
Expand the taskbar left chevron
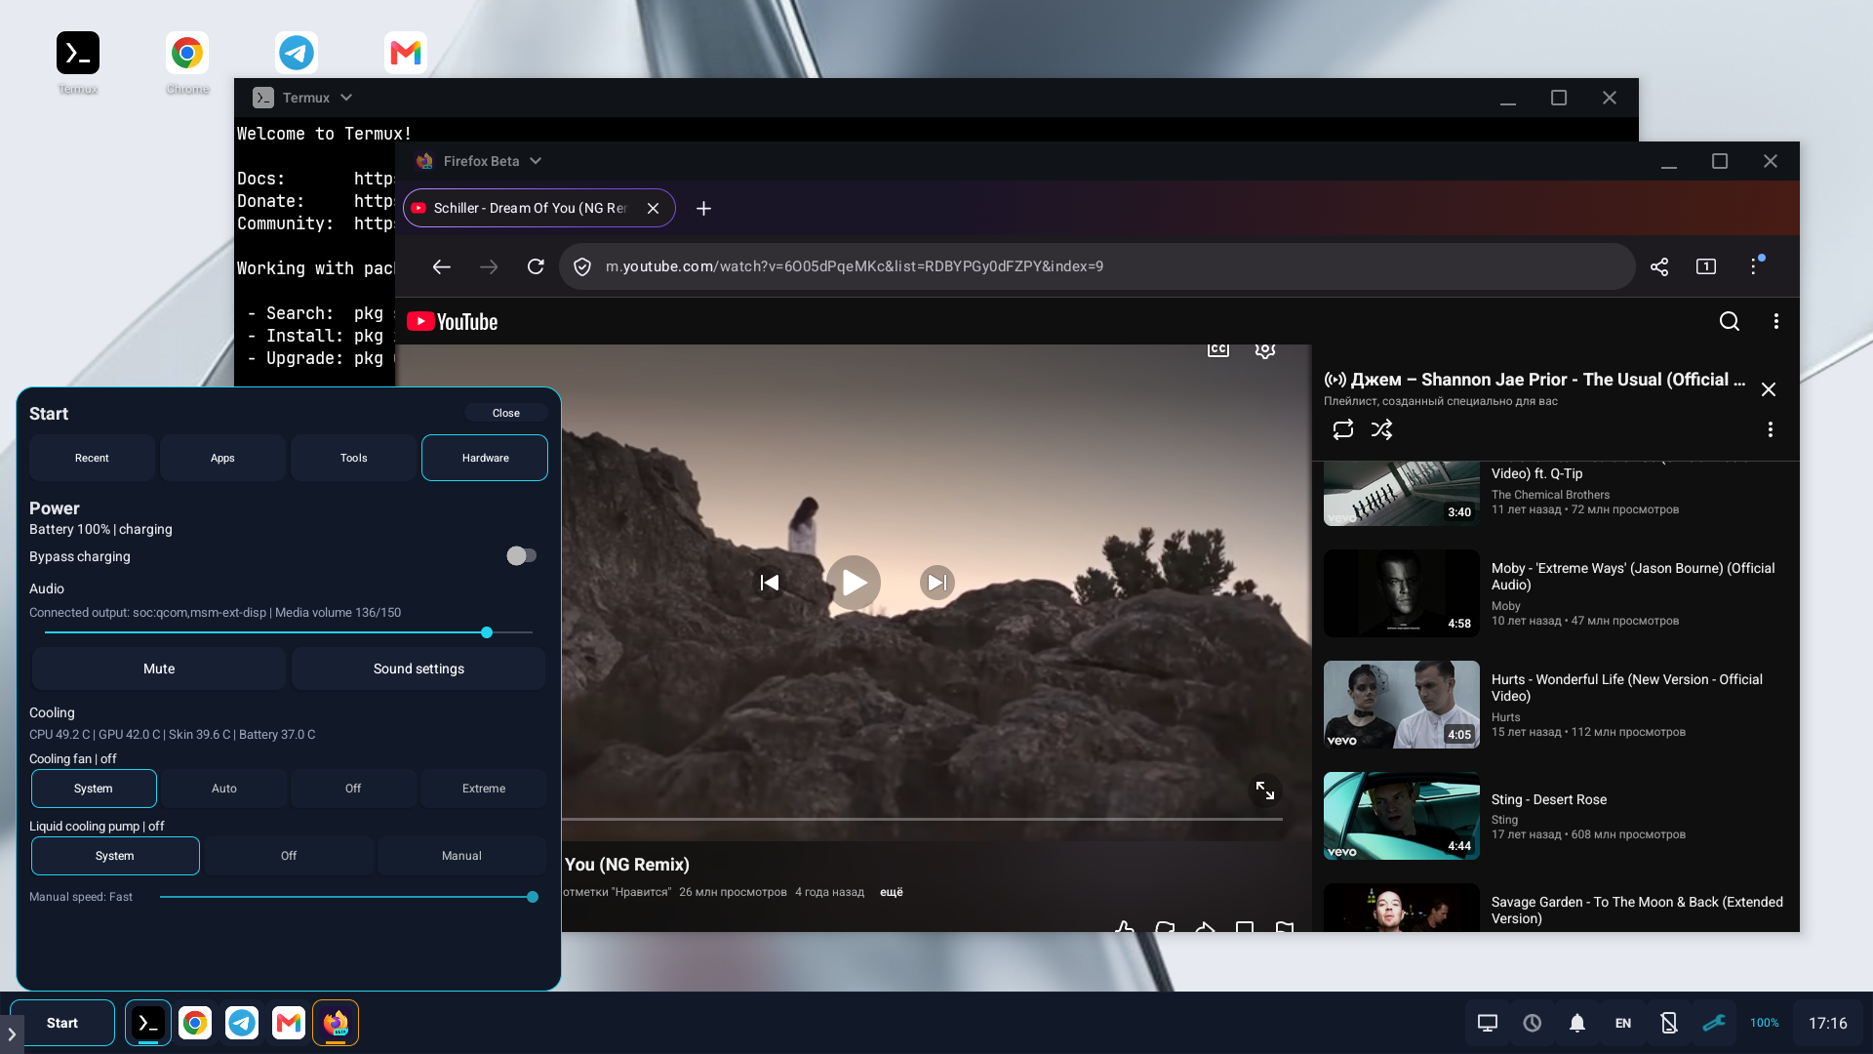click(11, 1034)
